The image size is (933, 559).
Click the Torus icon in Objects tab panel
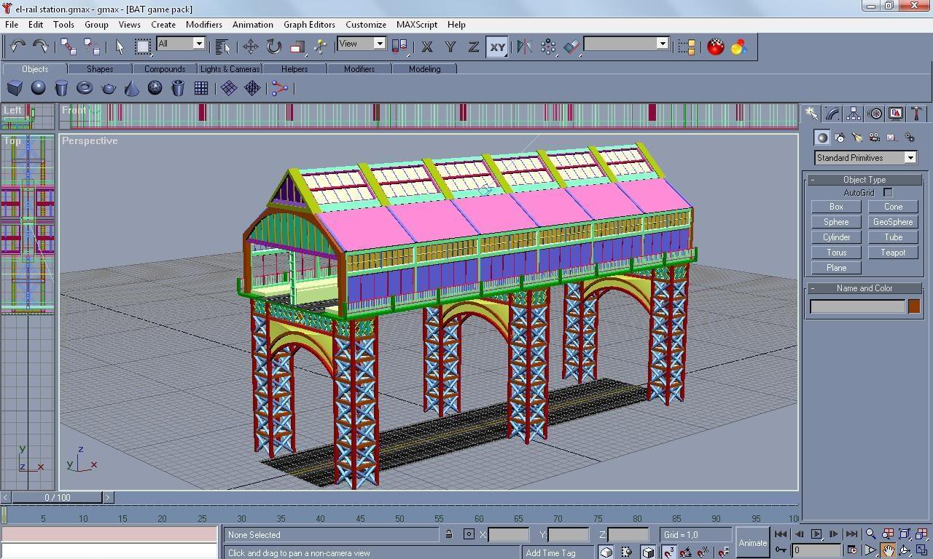(x=85, y=88)
